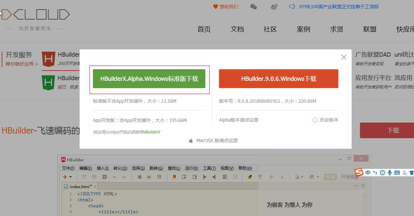Open the Sogou emoji smiley panel
Viewport: 414px width, 216px height.
(x=382, y=173)
